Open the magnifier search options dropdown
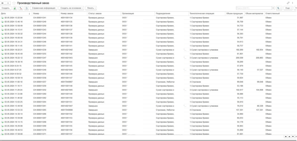 [279, 8]
